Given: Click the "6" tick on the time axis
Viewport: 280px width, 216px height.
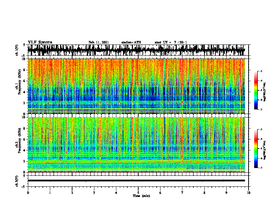Looking at the screenshot, I should [x=161, y=193].
